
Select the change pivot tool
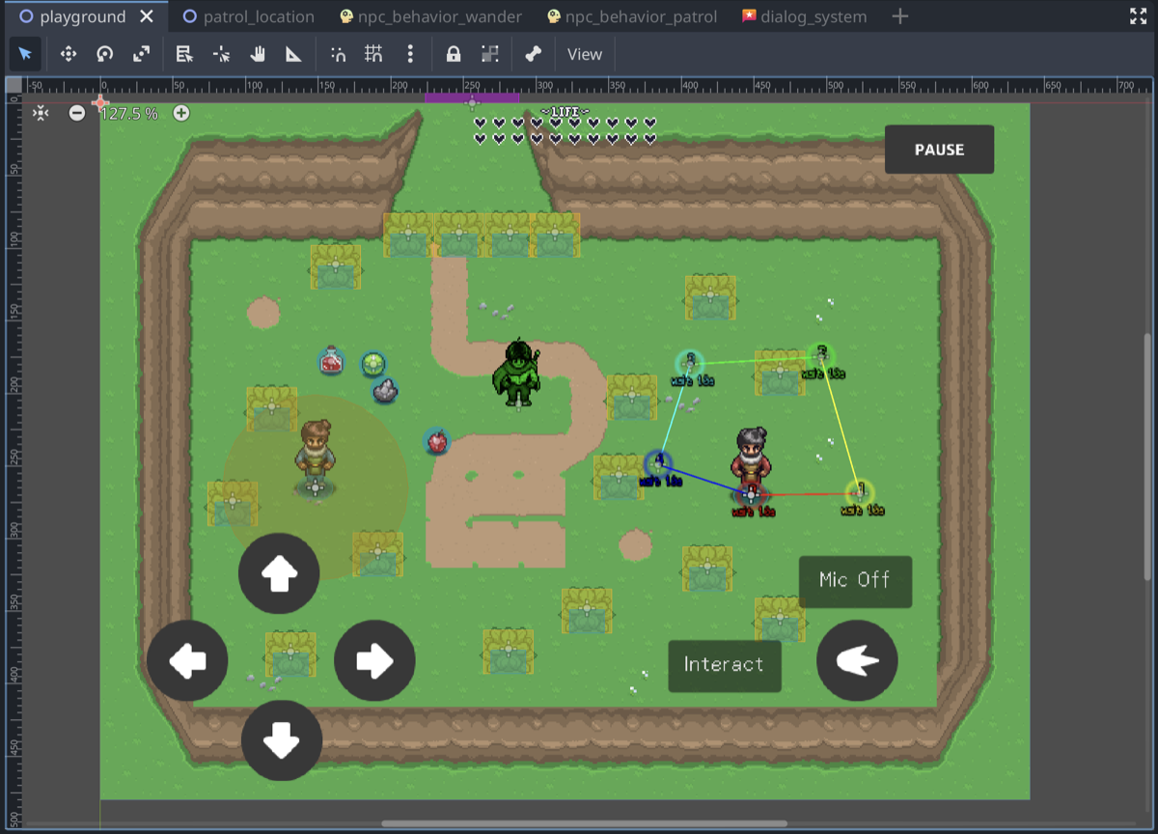coord(221,54)
